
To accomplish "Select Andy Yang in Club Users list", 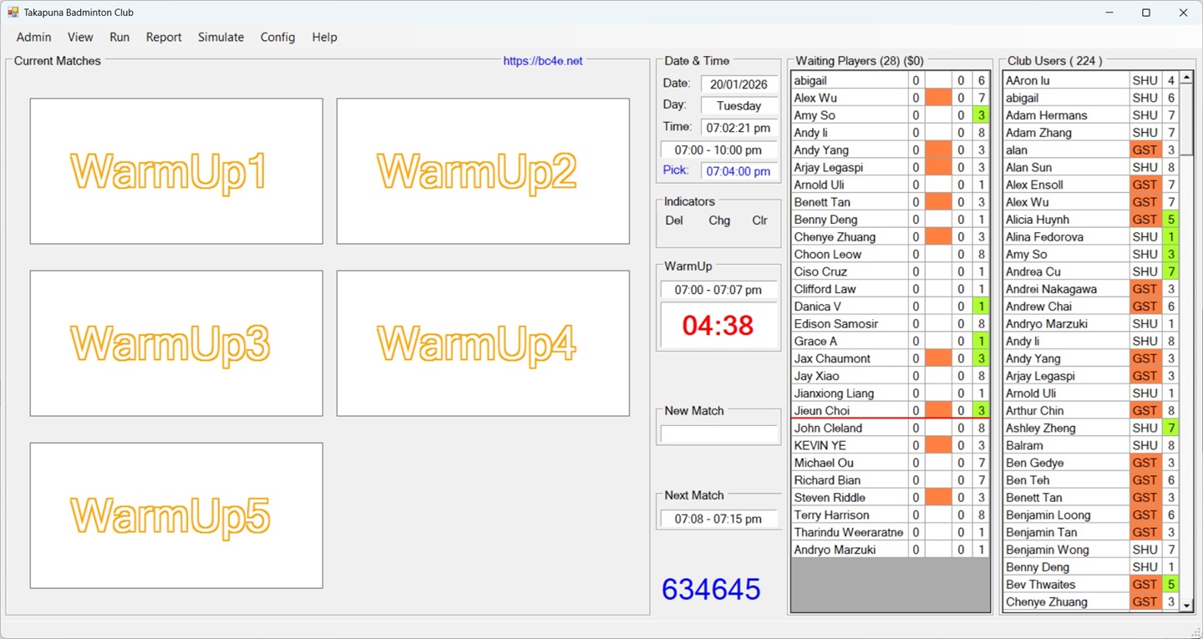I will pos(1053,358).
